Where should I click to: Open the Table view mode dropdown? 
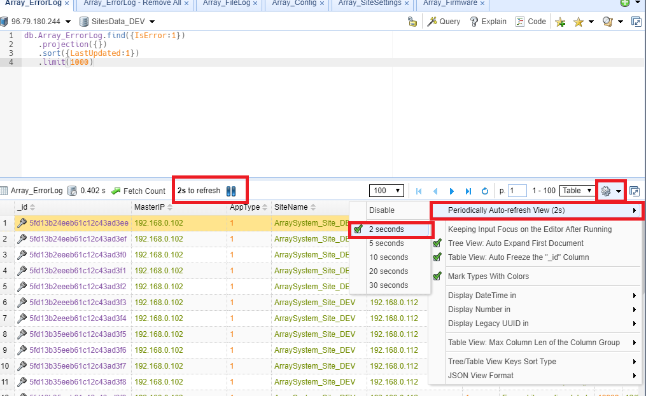pyautogui.click(x=577, y=191)
